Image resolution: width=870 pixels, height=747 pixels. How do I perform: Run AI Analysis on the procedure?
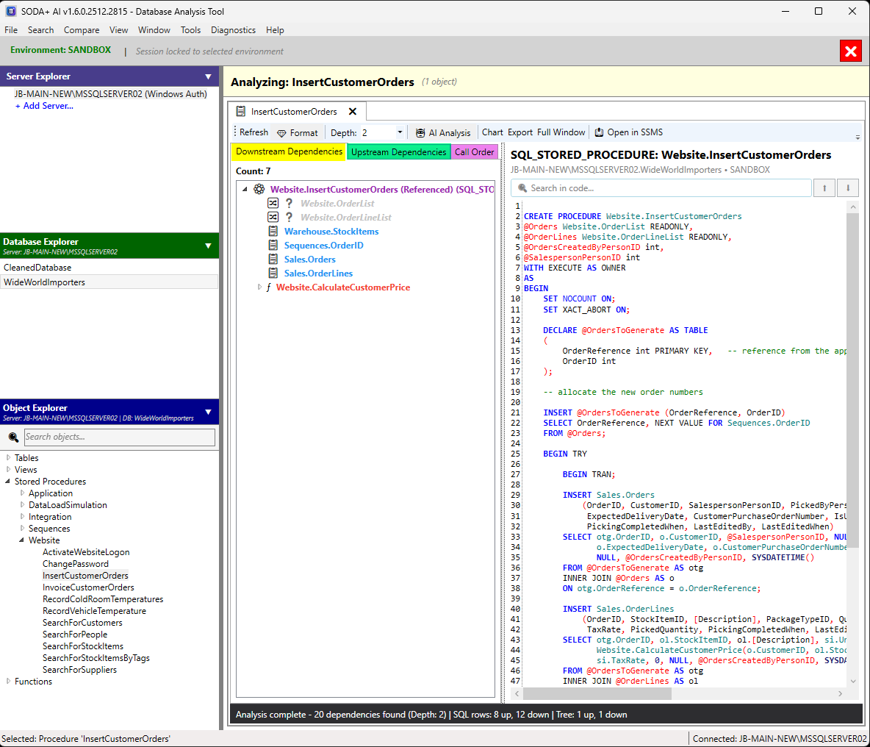click(x=442, y=132)
